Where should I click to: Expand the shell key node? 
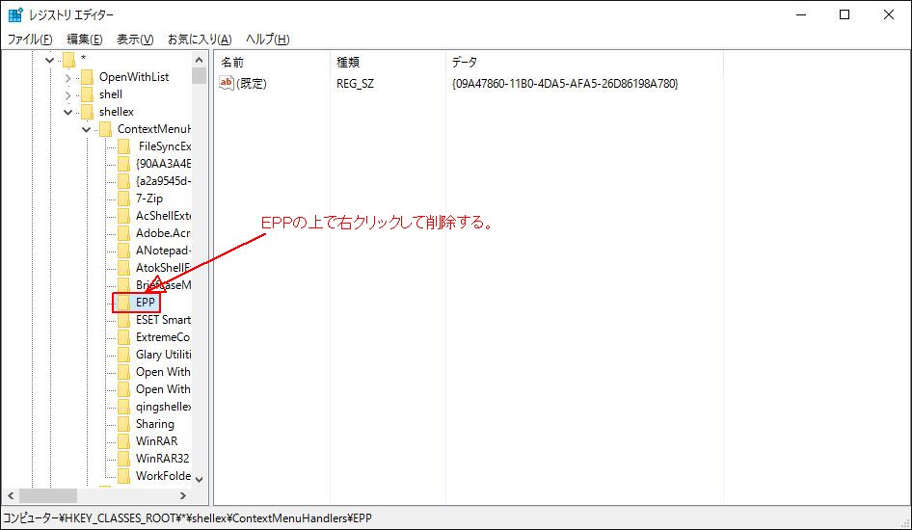tap(67, 94)
